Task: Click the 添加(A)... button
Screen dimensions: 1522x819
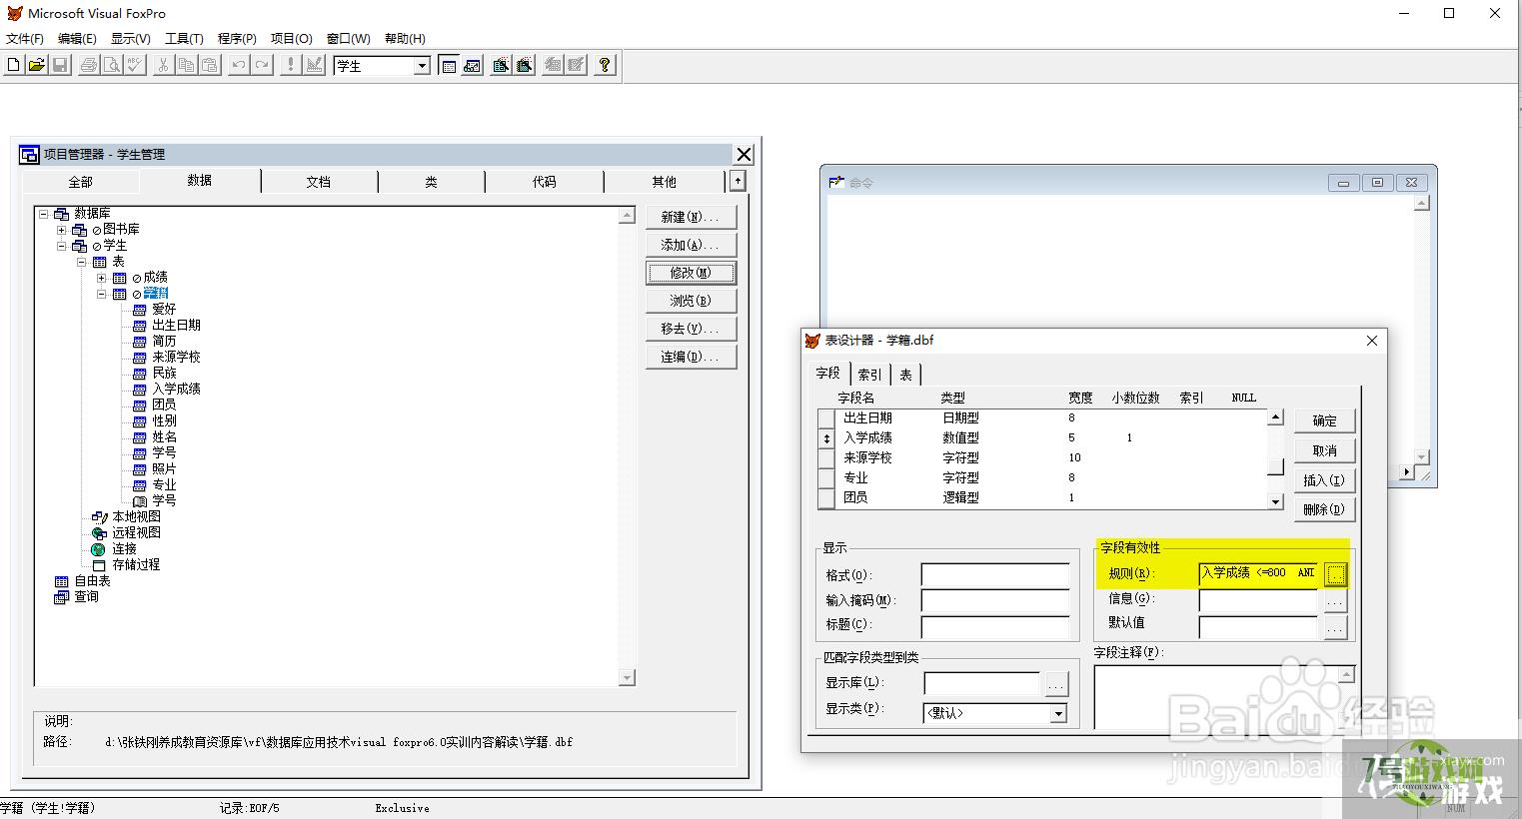Action: (691, 245)
